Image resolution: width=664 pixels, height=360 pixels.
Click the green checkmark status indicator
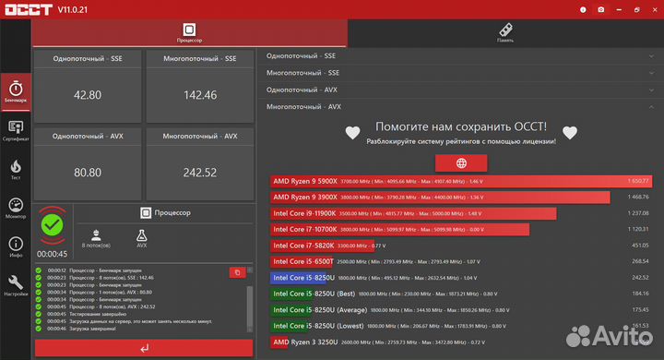pos(52,225)
